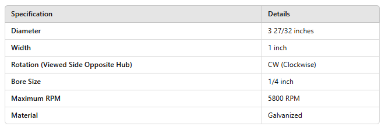Click the 5800 number in Details

[x=276, y=99]
